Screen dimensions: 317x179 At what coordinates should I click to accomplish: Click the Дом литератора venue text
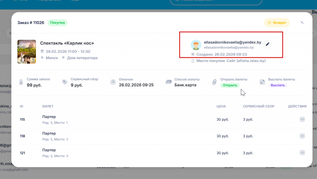pyautogui.click(x=82, y=58)
